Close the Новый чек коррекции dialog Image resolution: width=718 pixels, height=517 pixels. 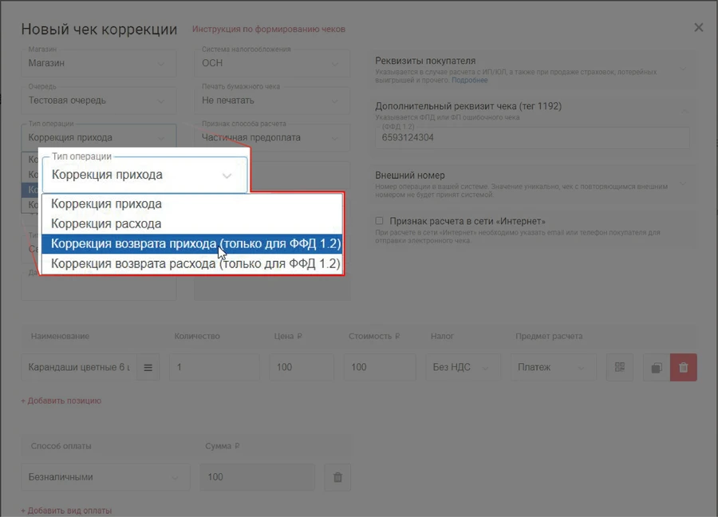699,28
